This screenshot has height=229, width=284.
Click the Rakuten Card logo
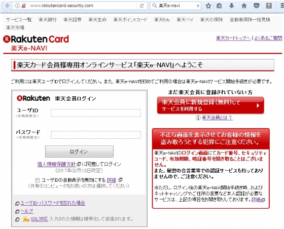pyautogui.click(x=36, y=39)
